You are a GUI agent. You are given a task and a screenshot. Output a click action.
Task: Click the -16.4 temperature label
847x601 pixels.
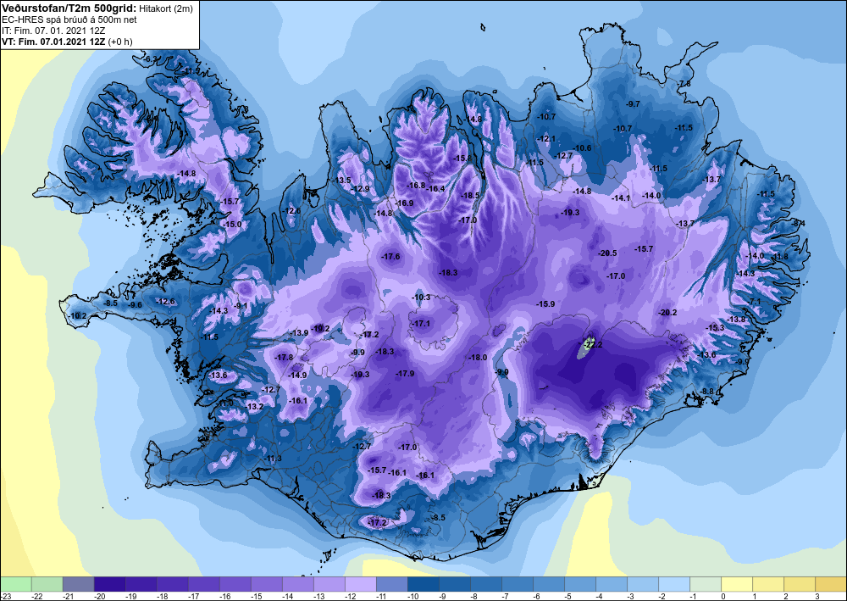[436, 189]
